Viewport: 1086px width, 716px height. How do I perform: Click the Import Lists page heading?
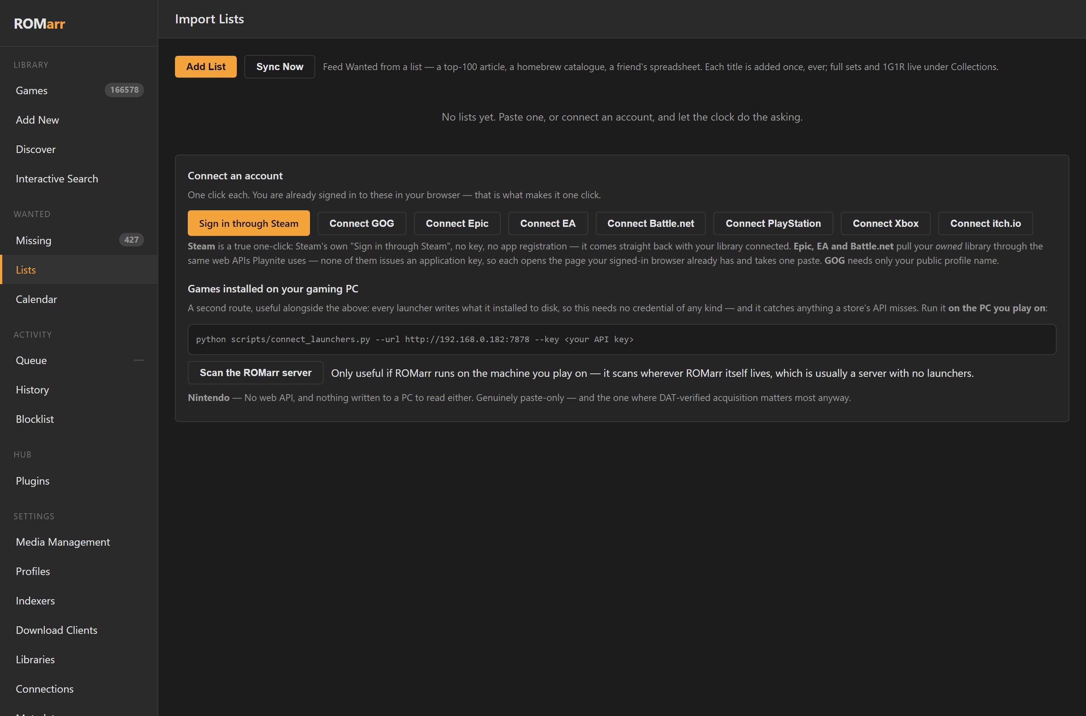(209, 19)
